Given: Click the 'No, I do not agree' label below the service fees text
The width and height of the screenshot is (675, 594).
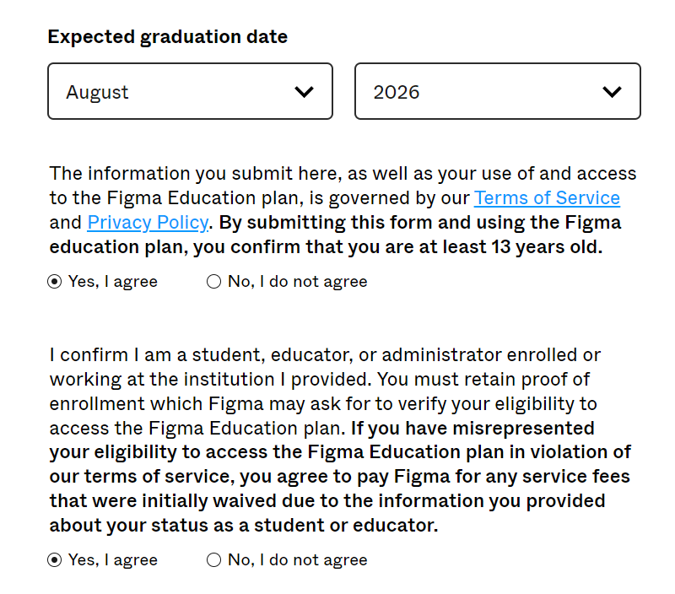Looking at the screenshot, I should [298, 560].
